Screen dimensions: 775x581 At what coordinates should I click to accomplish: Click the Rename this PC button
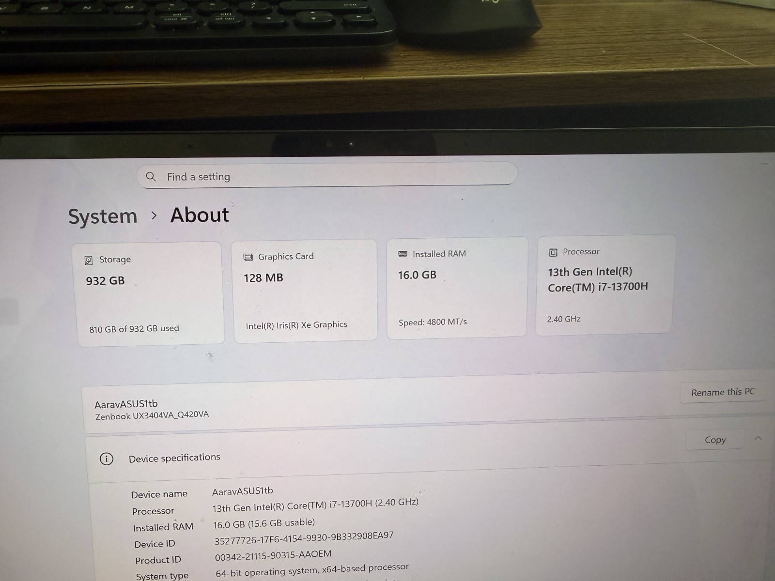tap(723, 392)
